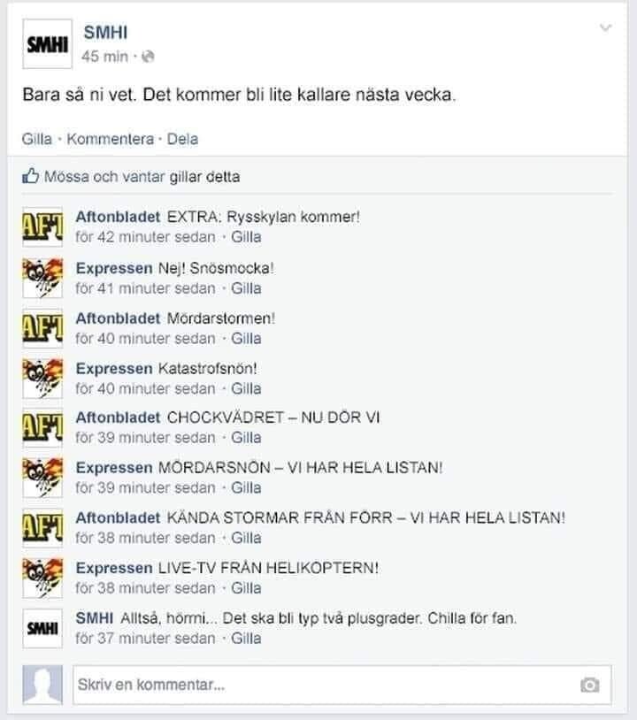Open the 'Mössa och vantar' likers list
Image resolution: width=637 pixels, height=720 pixels.
click(x=104, y=177)
